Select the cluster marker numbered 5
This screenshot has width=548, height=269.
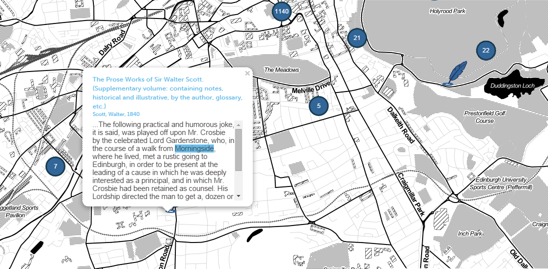[x=319, y=106]
